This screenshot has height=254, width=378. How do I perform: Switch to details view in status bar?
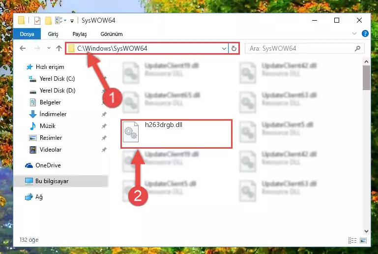(352, 240)
